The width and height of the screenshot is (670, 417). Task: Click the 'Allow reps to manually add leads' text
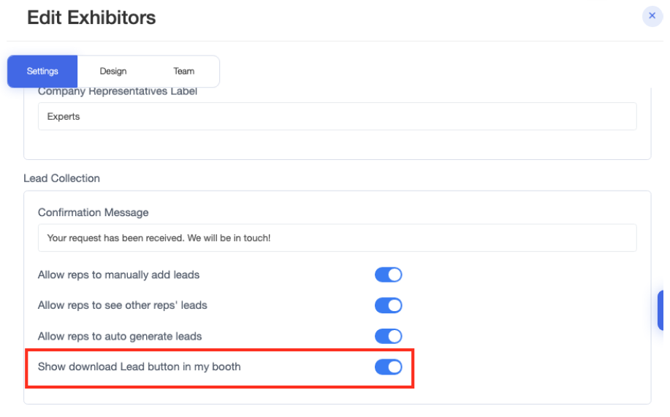point(118,275)
